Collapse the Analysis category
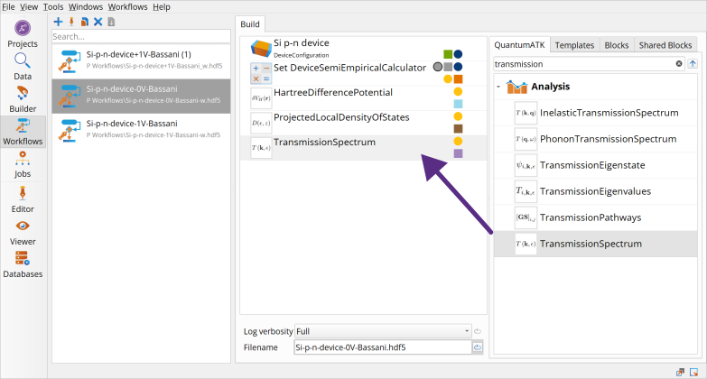Screen dimensions: 707x379 (498, 88)
